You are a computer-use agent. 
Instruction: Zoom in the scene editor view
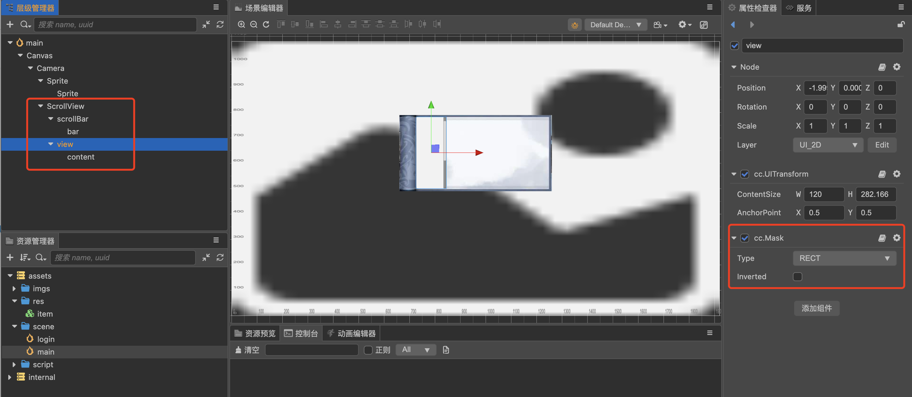point(241,24)
